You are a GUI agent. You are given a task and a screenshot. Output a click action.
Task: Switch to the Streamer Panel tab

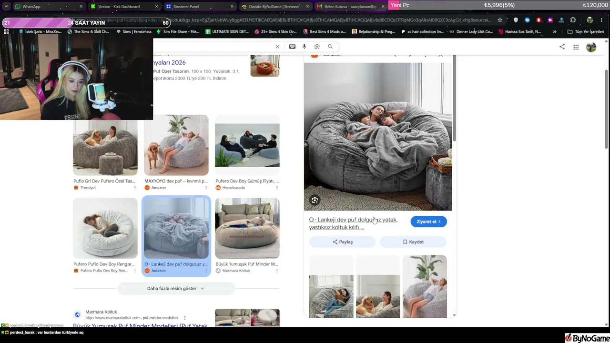pos(200,7)
